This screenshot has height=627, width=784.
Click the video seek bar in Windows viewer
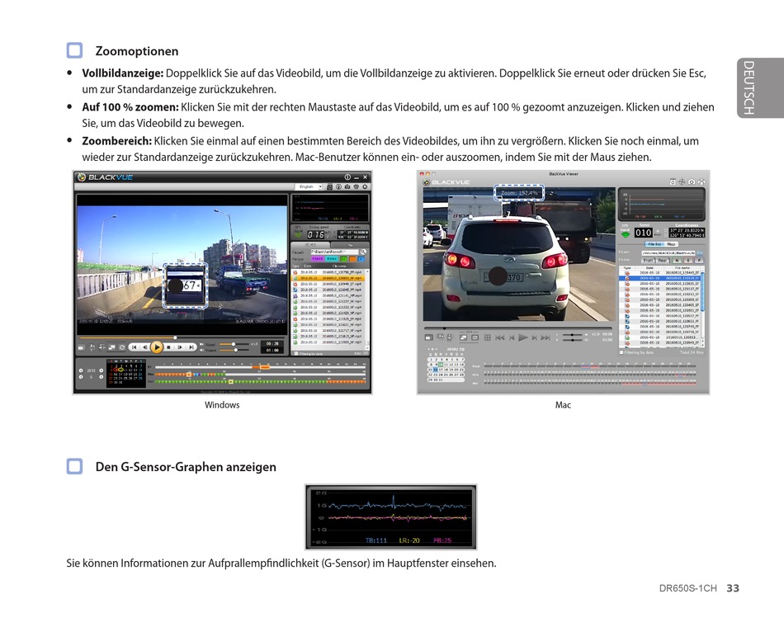pos(182,338)
